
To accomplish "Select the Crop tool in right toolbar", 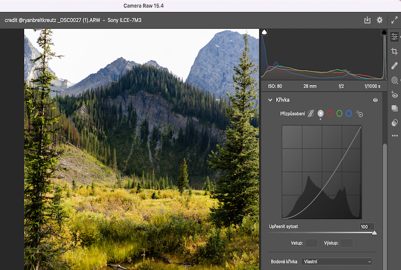I will coord(394,52).
